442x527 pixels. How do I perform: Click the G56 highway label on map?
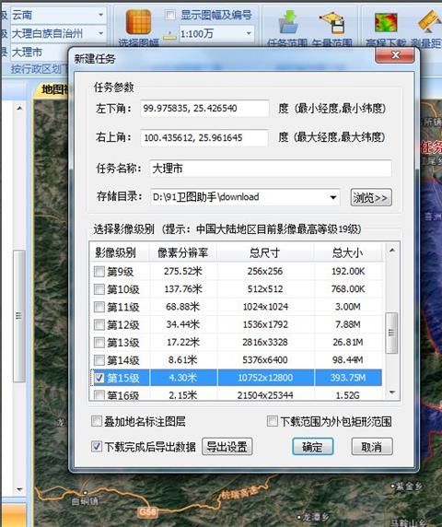[x=147, y=512]
